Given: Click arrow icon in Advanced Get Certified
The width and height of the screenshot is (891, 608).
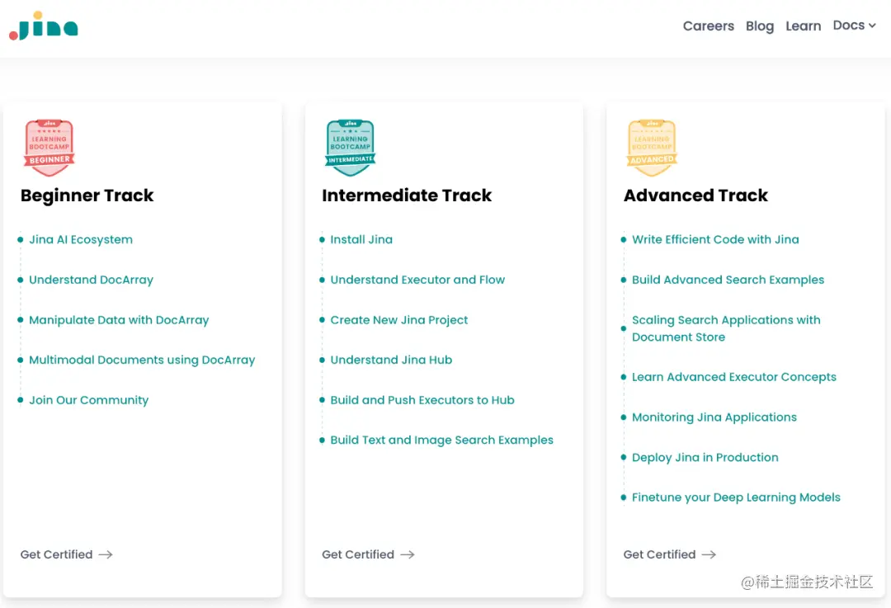Looking at the screenshot, I should (x=709, y=554).
